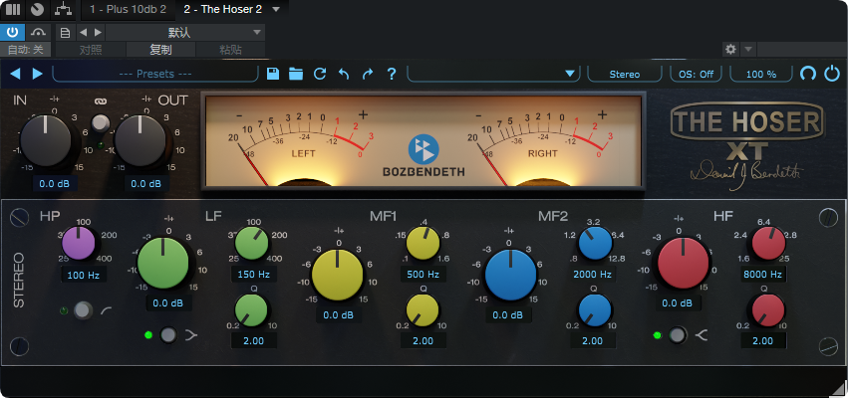Toggle the blue plugin bypass power icon

(832, 74)
